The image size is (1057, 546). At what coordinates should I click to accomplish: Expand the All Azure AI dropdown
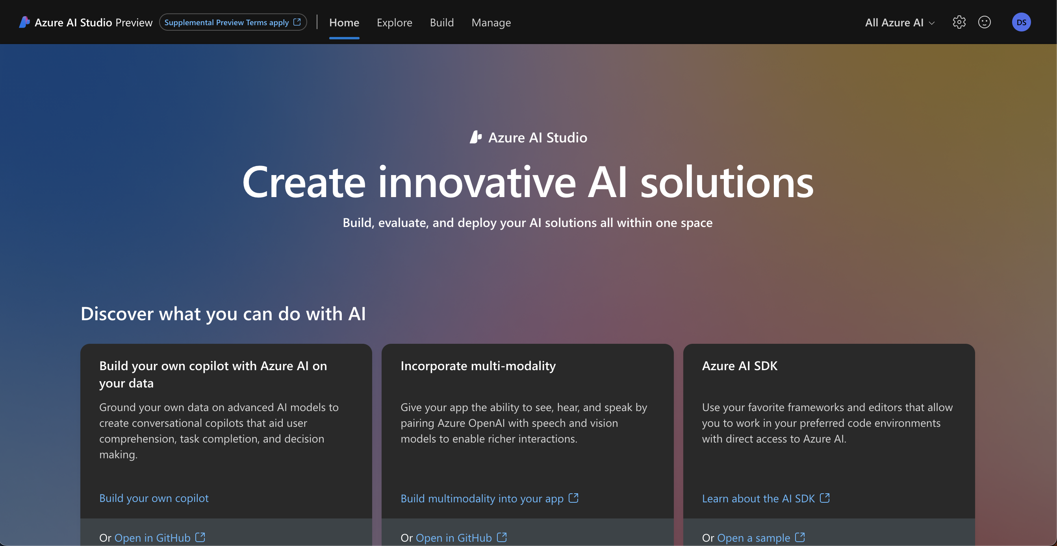pos(894,22)
